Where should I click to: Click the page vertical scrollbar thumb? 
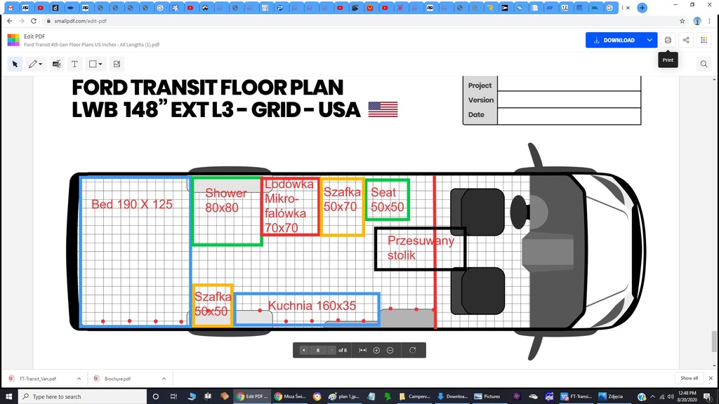[x=714, y=342]
